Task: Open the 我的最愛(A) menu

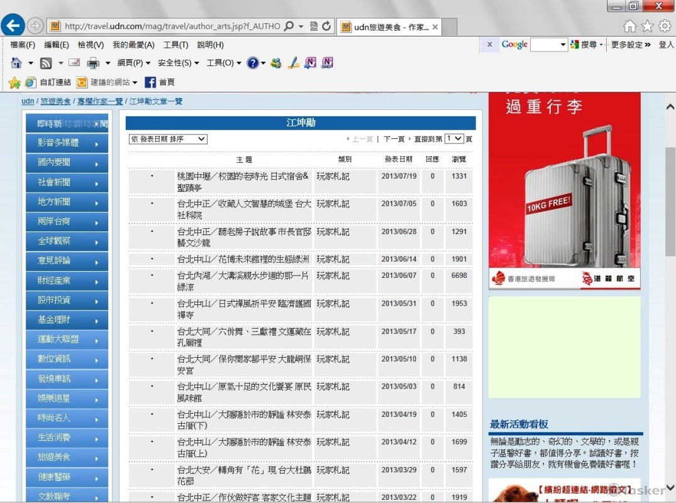Action: 133,45
